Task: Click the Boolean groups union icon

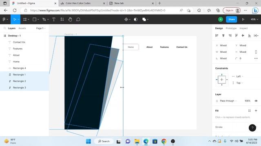Action: 144,19
